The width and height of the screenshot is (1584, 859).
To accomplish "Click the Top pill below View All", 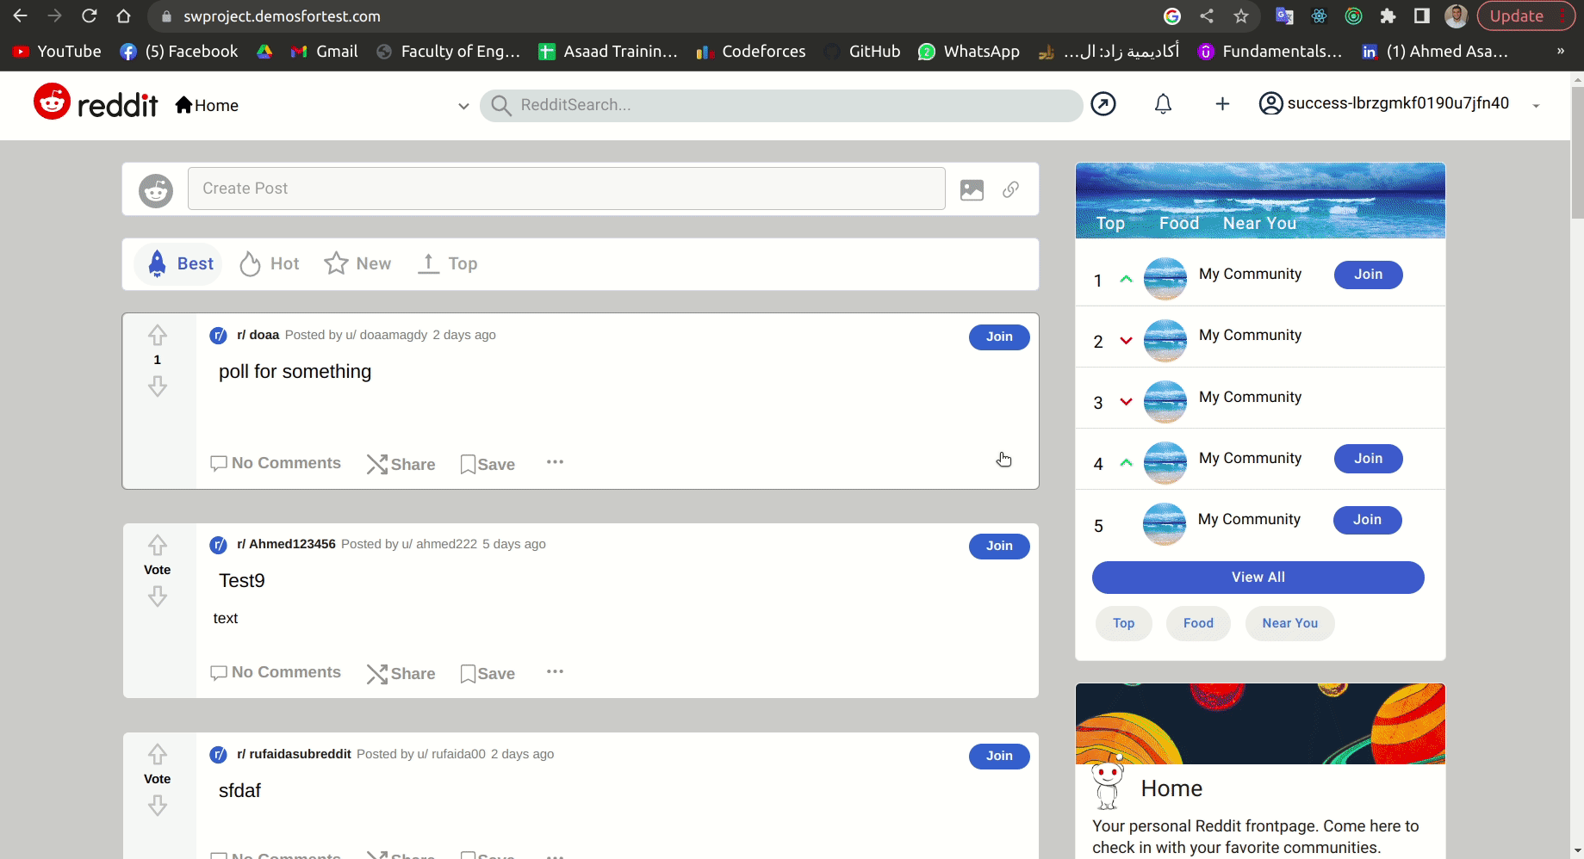I will (1123, 623).
